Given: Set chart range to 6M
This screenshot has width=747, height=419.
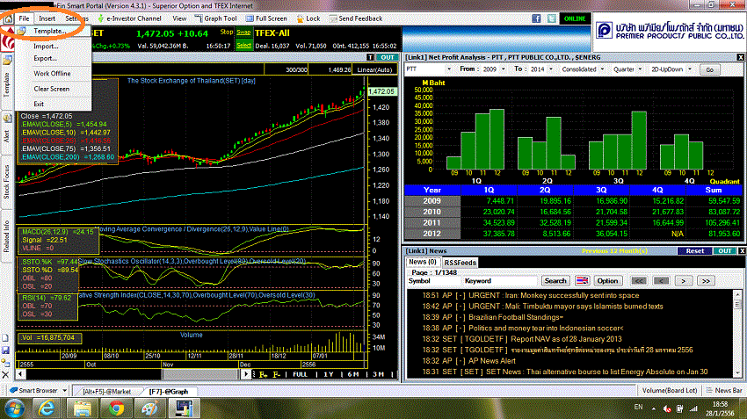Looking at the screenshot, I should point(353,375).
